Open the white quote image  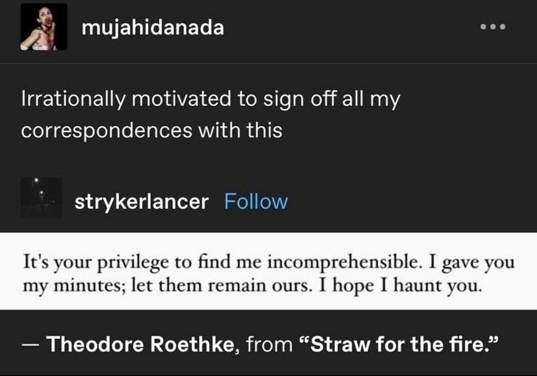click(x=268, y=271)
